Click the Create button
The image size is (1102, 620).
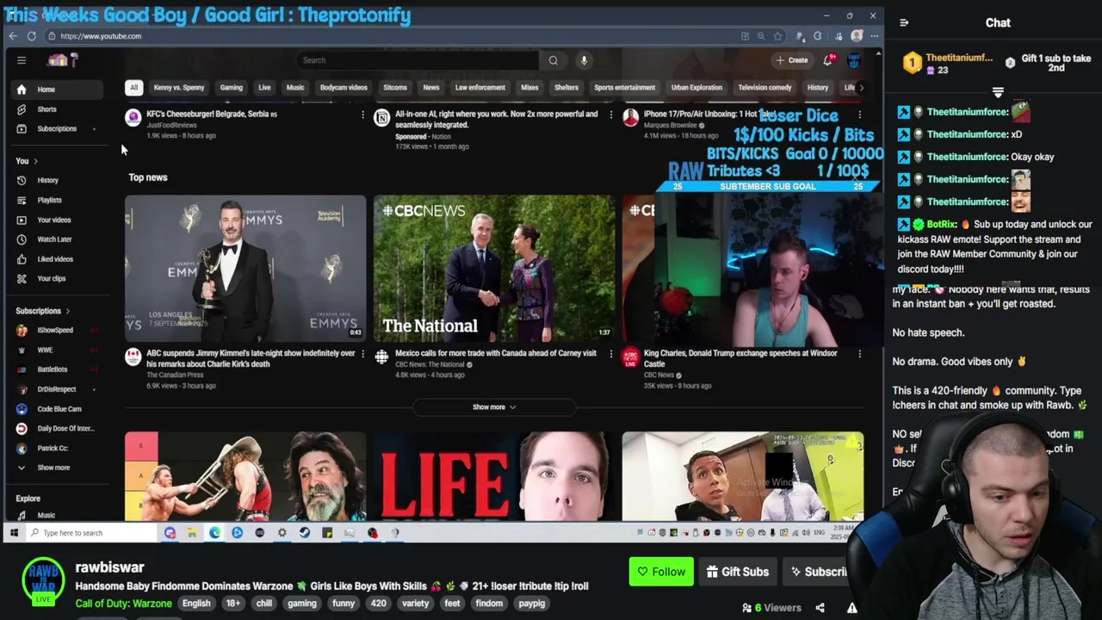[x=792, y=60]
